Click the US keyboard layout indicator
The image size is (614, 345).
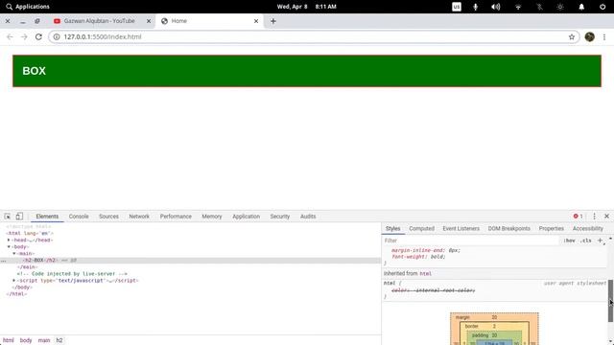[457, 7]
